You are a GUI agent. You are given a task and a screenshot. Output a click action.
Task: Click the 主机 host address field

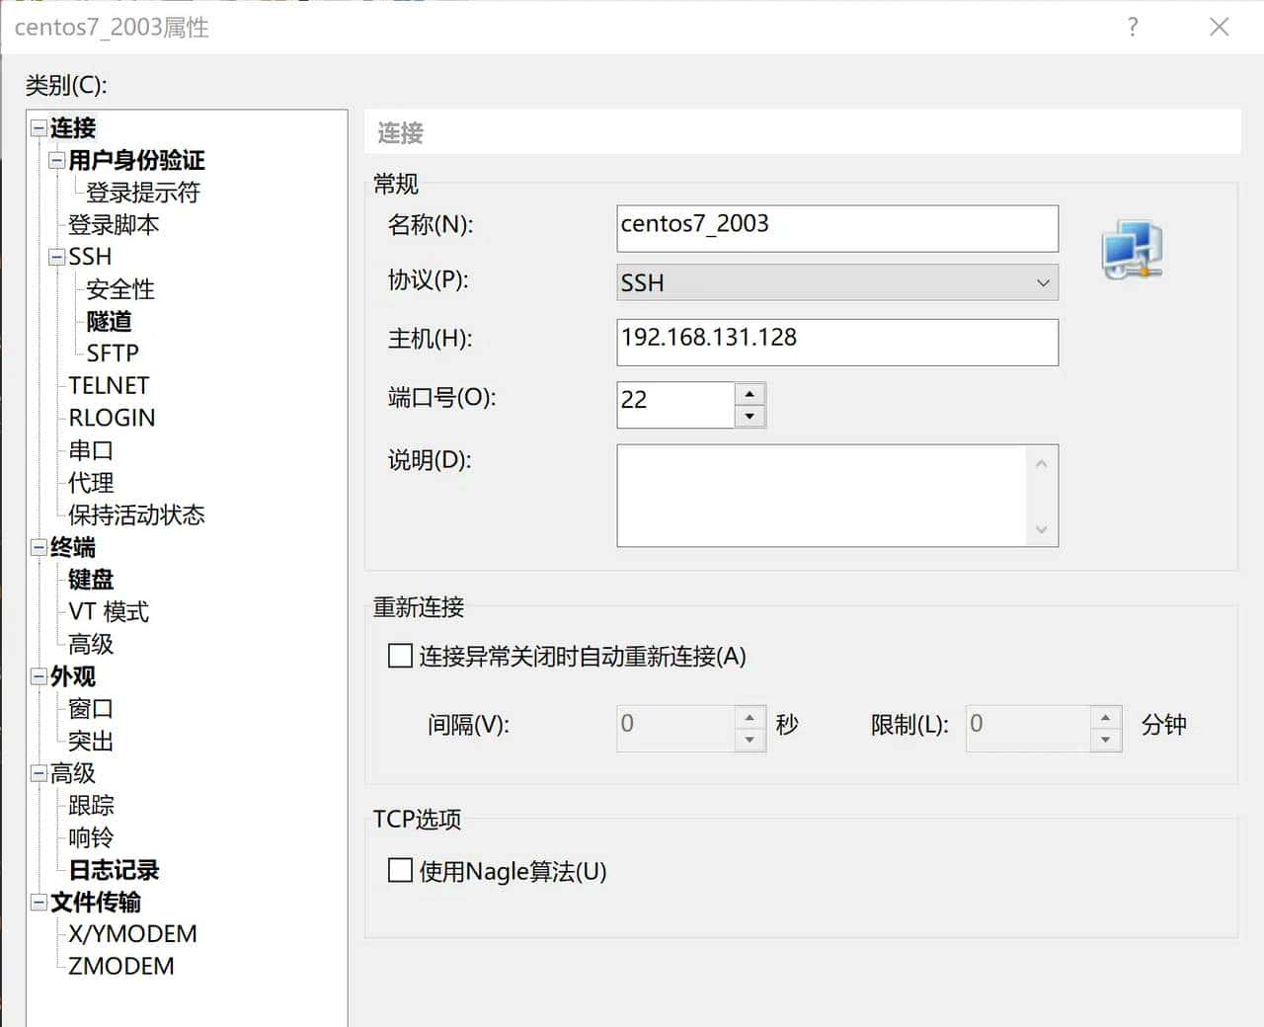(x=837, y=342)
